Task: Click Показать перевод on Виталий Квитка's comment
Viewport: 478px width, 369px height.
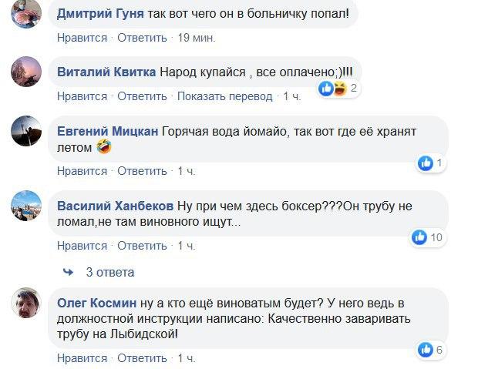Action: 225,96
